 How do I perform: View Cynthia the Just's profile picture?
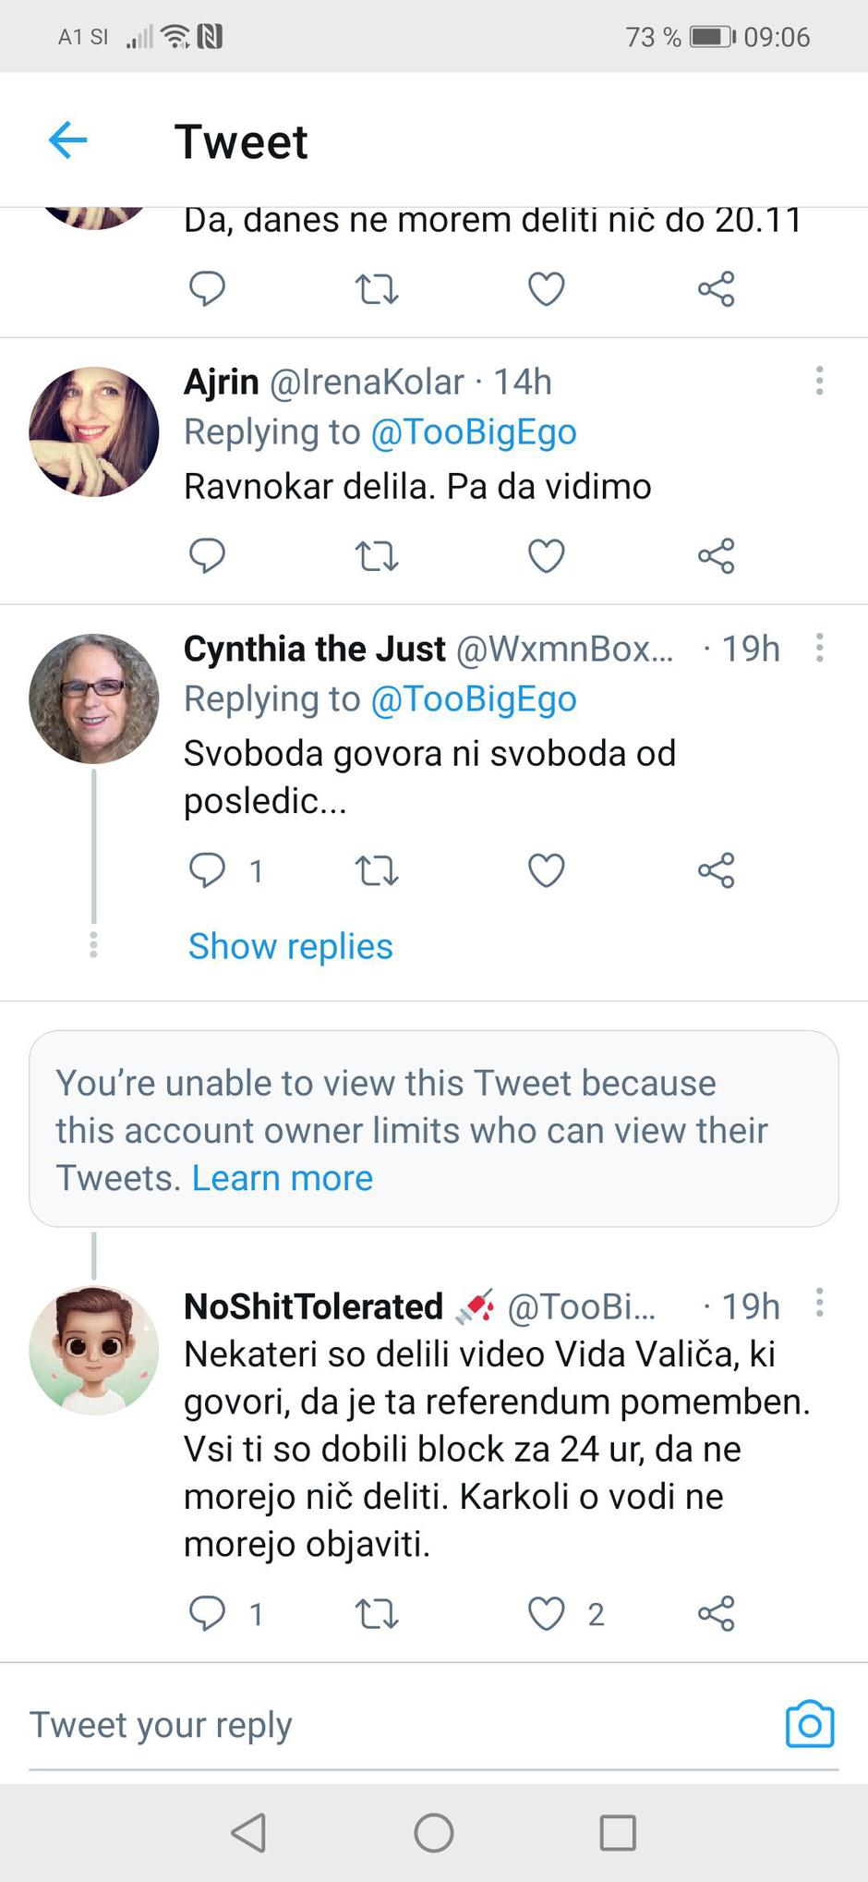coord(93,698)
